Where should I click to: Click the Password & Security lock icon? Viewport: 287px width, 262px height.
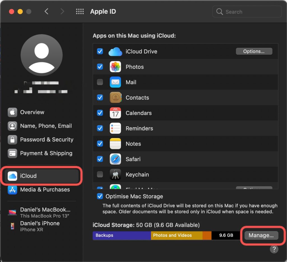pyautogui.click(x=12, y=140)
